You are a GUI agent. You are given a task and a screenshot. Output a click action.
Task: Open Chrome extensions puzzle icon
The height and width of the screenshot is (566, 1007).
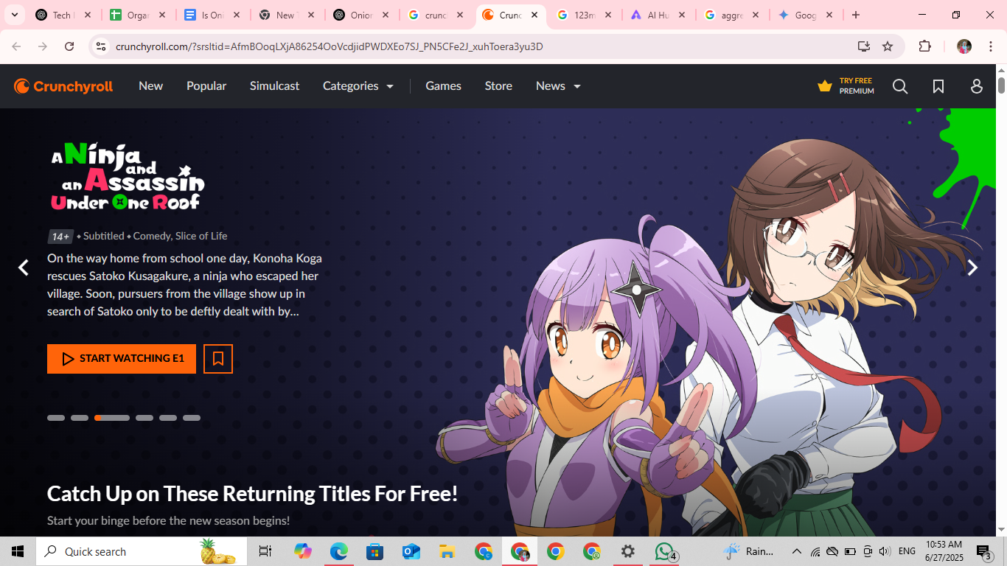tap(924, 46)
